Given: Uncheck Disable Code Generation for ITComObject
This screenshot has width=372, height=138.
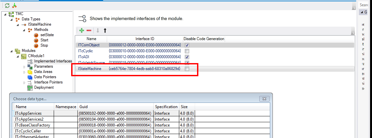Looking at the screenshot, I should (187, 45).
